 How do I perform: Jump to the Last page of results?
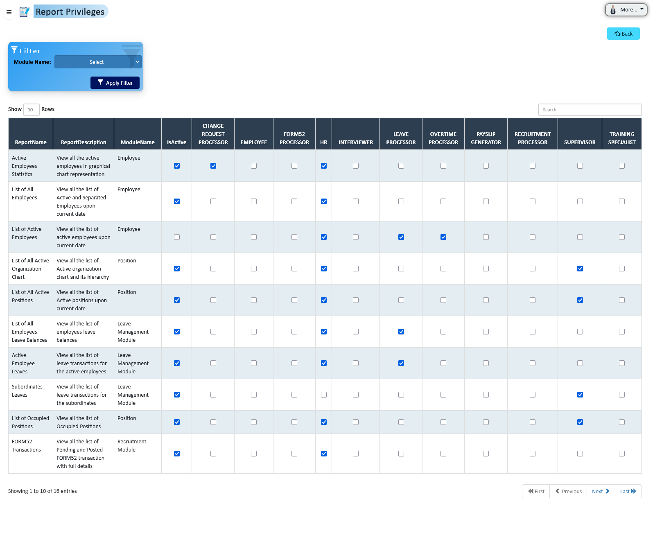[628, 491]
